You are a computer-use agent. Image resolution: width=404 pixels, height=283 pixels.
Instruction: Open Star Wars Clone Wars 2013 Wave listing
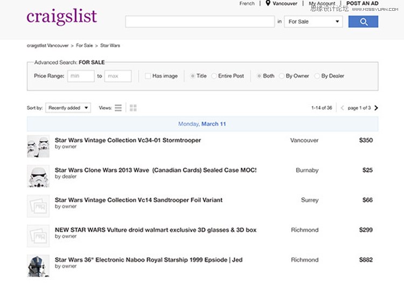pos(156,170)
